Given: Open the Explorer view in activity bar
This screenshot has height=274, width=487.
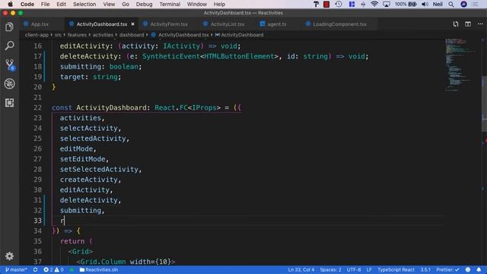Looking at the screenshot, I should click(9, 27).
